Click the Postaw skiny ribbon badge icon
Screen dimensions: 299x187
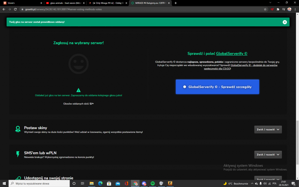(x=18, y=129)
